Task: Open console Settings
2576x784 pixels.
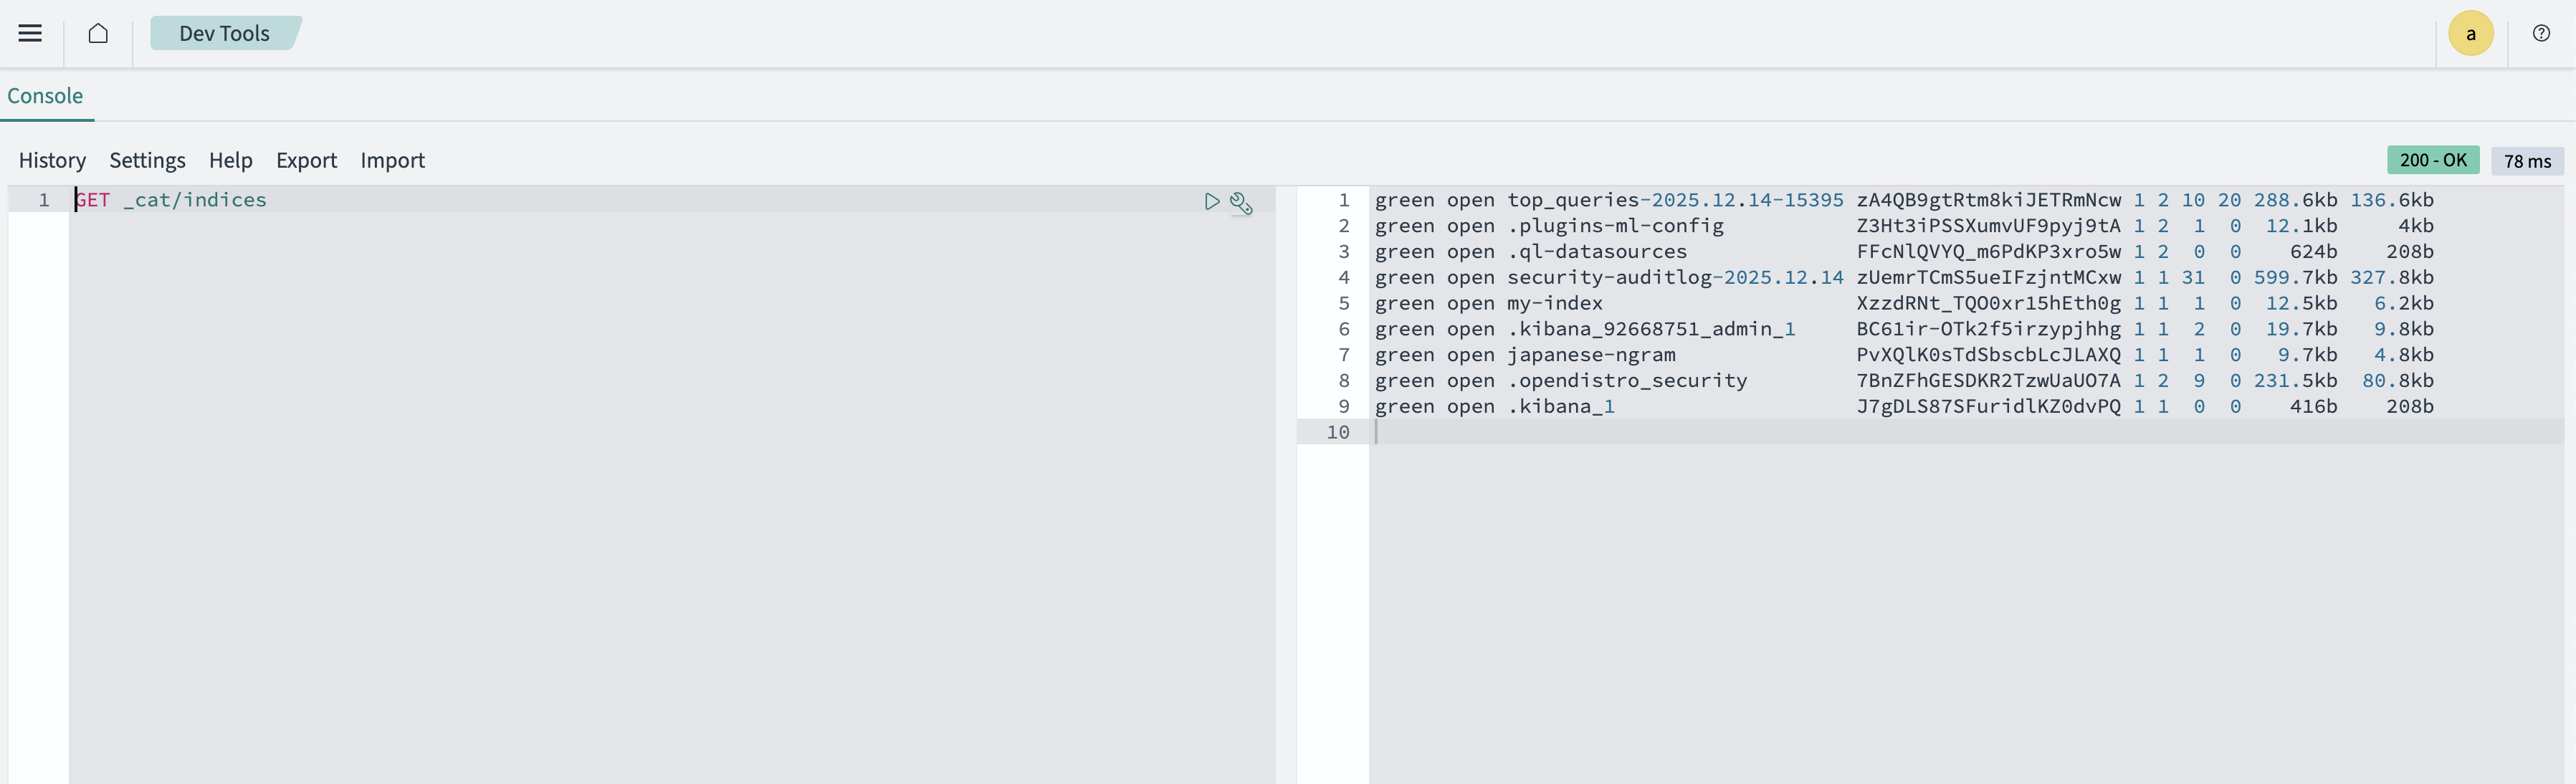Action: 147,160
